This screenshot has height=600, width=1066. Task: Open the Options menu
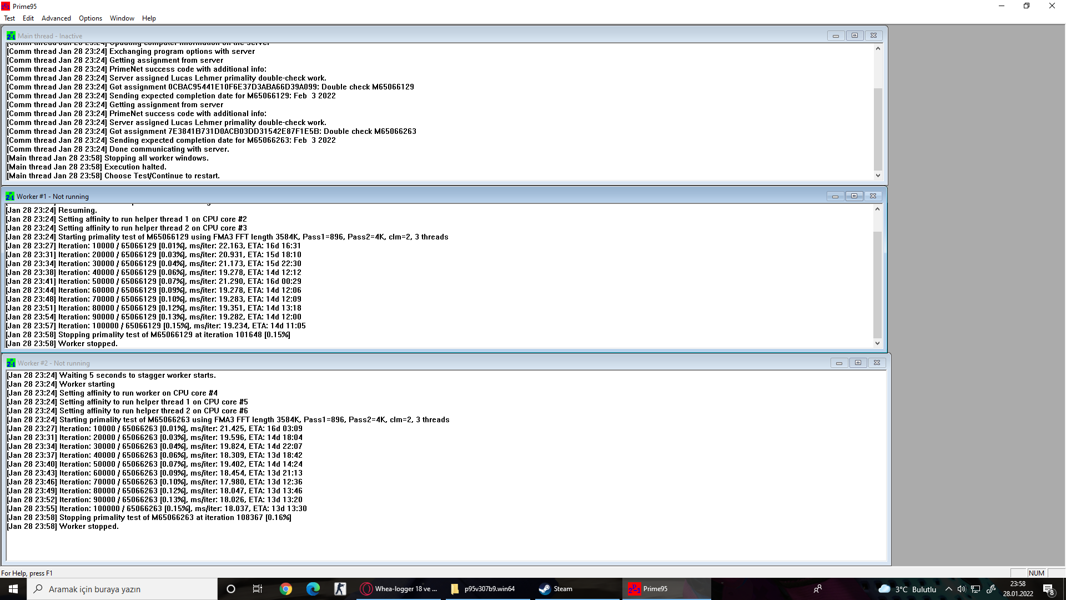click(90, 18)
